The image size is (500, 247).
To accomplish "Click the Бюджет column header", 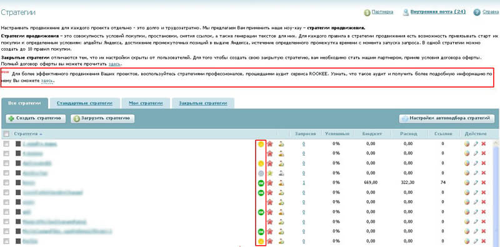I will click(x=372, y=134).
